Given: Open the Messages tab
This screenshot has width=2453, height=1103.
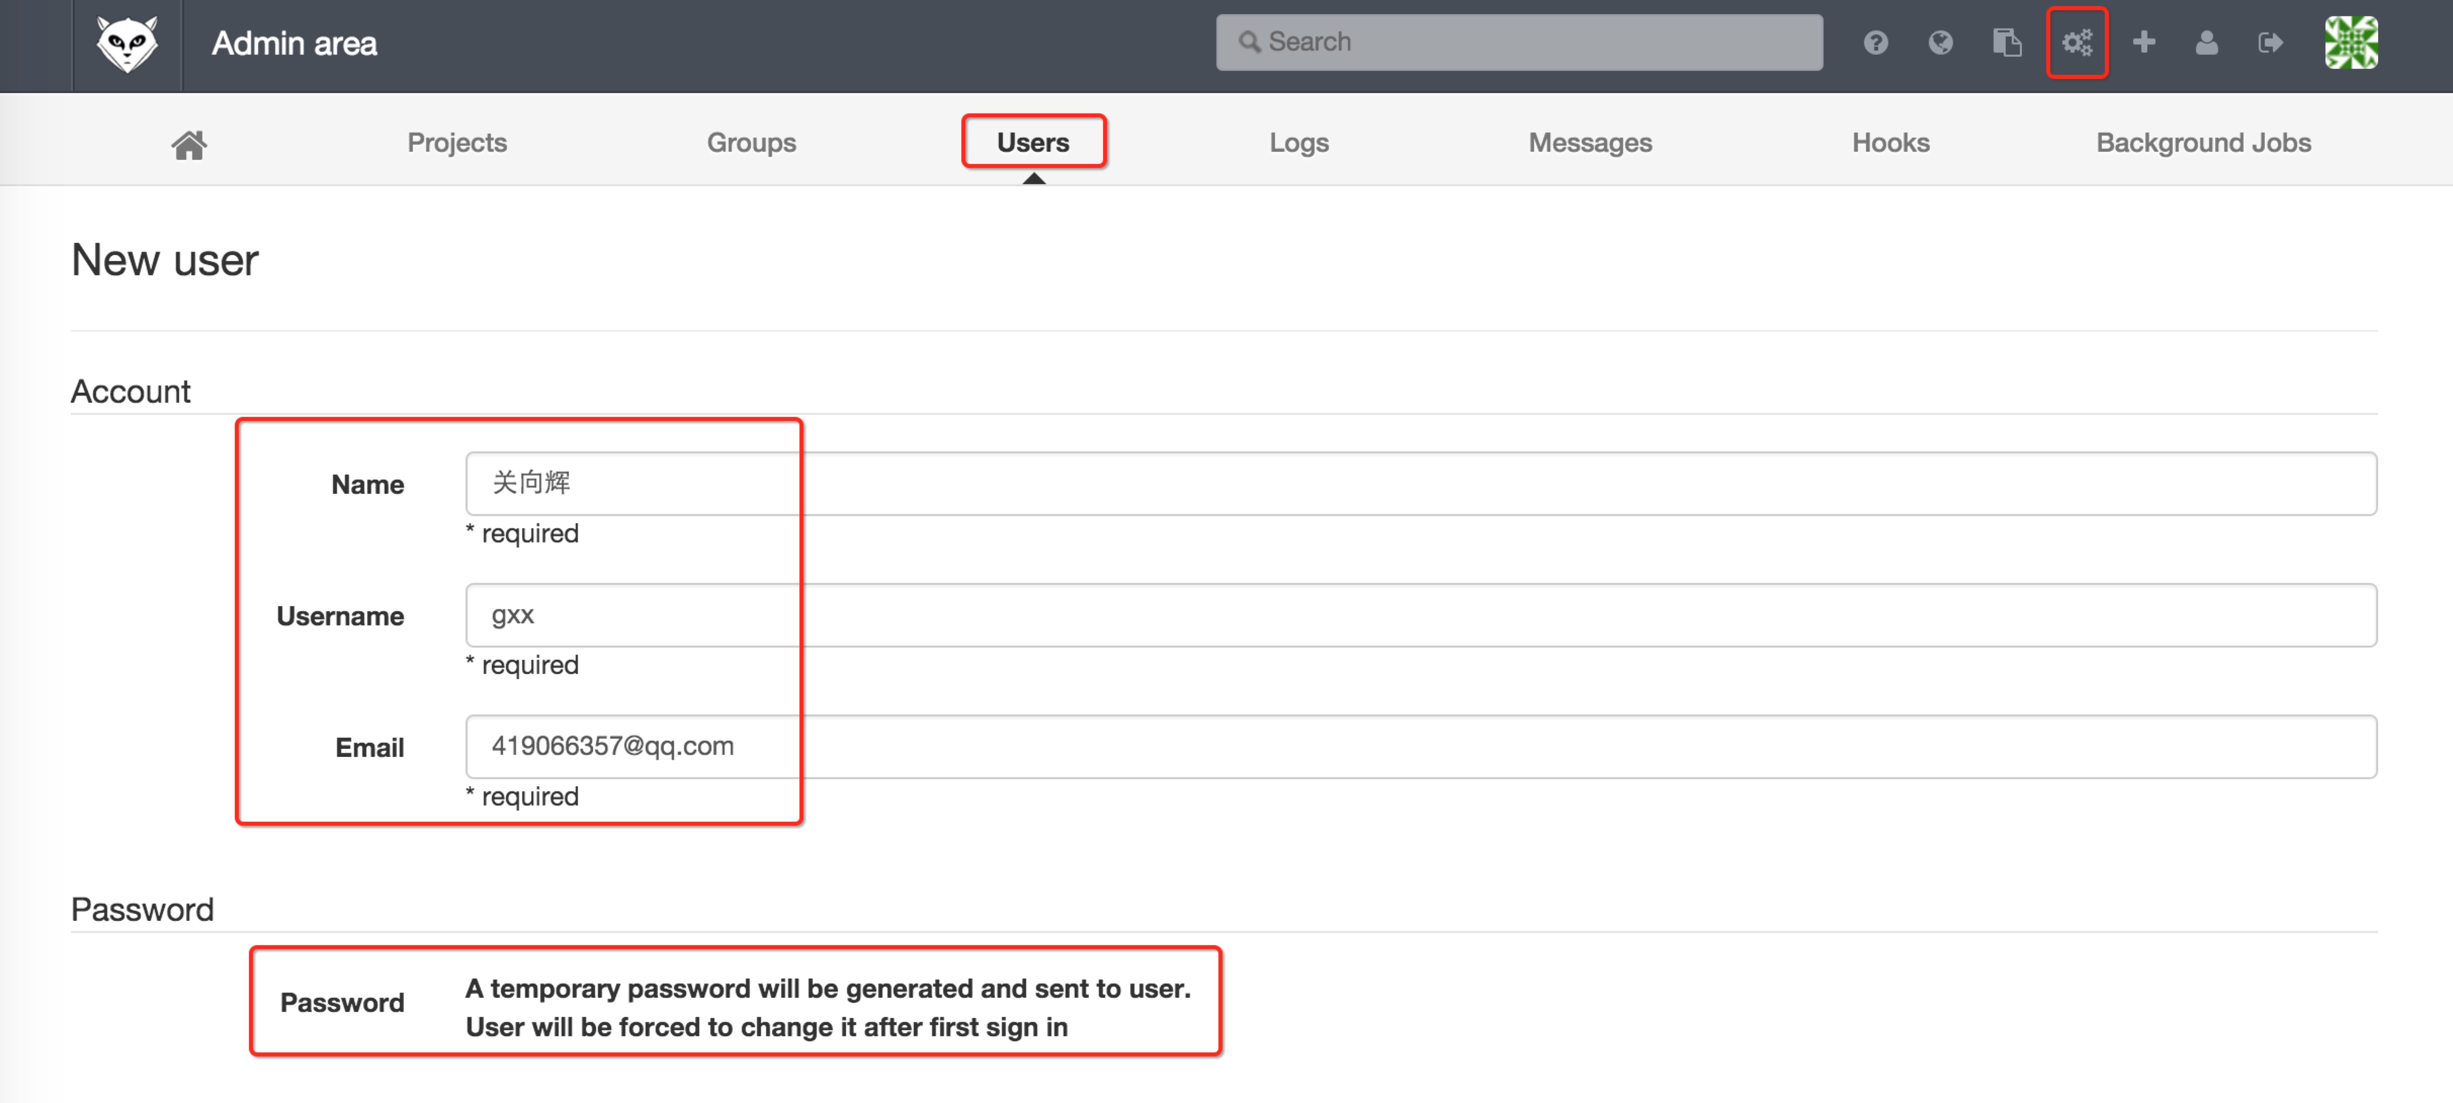Looking at the screenshot, I should 1590,143.
